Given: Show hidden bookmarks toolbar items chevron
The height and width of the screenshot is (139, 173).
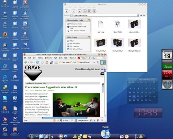Looking at the screenshot, I should (94, 62).
